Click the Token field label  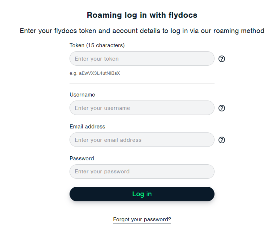(77, 45)
